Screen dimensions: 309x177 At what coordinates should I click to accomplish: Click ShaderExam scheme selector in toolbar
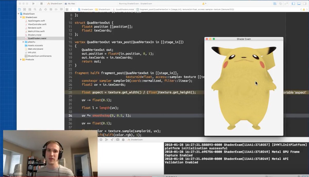pos(55,4)
